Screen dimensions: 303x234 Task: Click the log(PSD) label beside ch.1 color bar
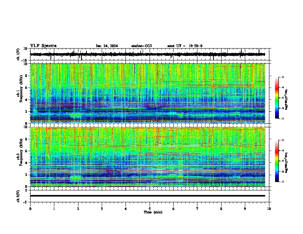point(287,100)
